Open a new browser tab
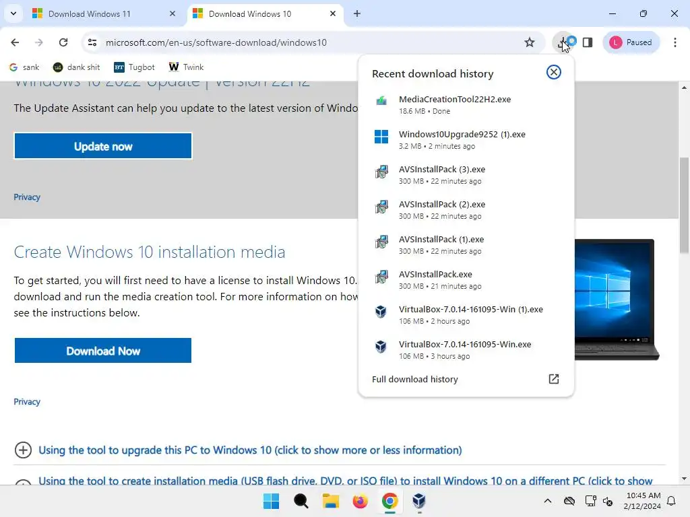Image resolution: width=690 pixels, height=517 pixels. [357, 13]
